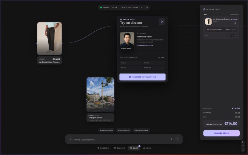Screen dimensions: 248x155
Task: Click the microphone icon in prompt bar
Action: (x=171, y=139)
